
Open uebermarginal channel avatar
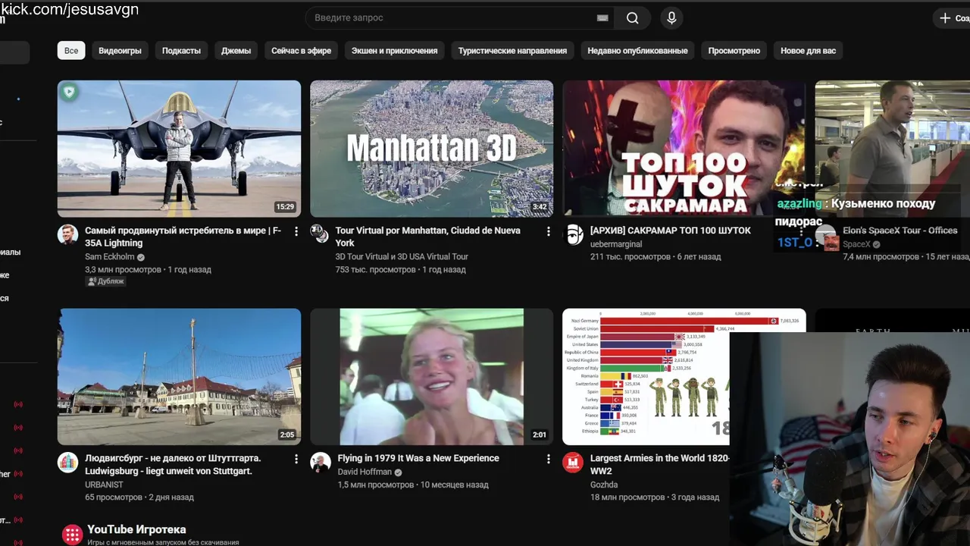pyautogui.click(x=573, y=234)
